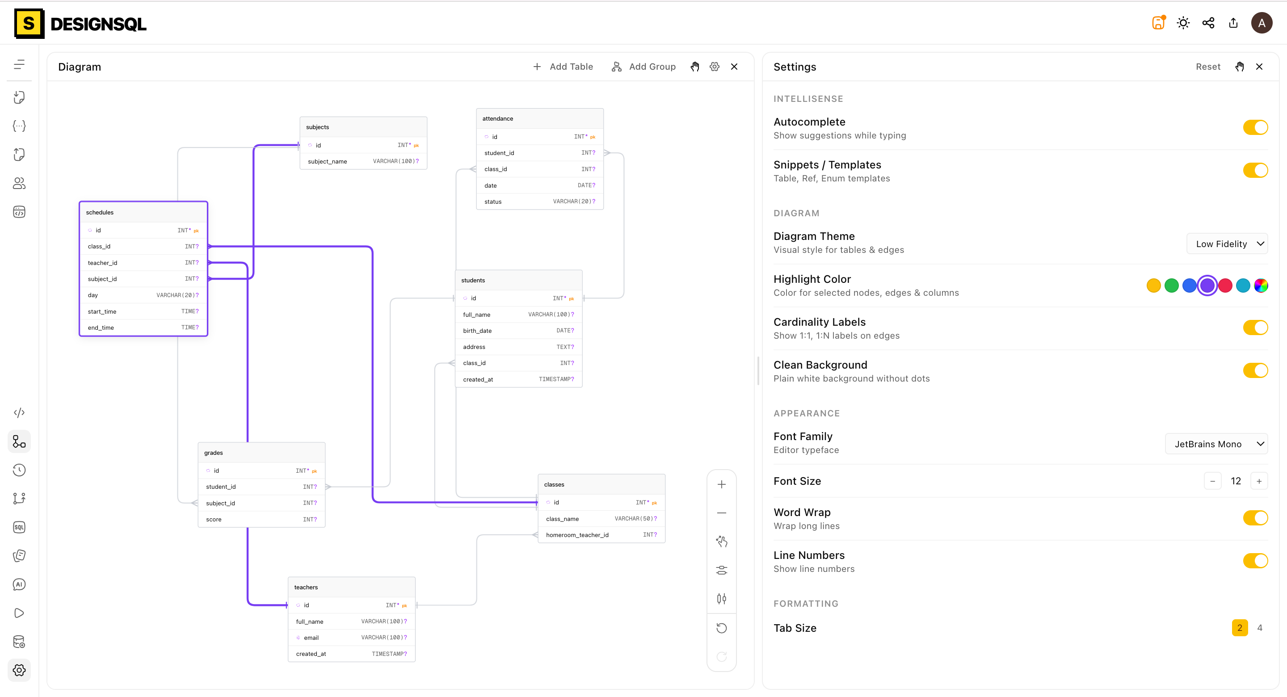Click the auto-layout align icon

[x=721, y=570]
